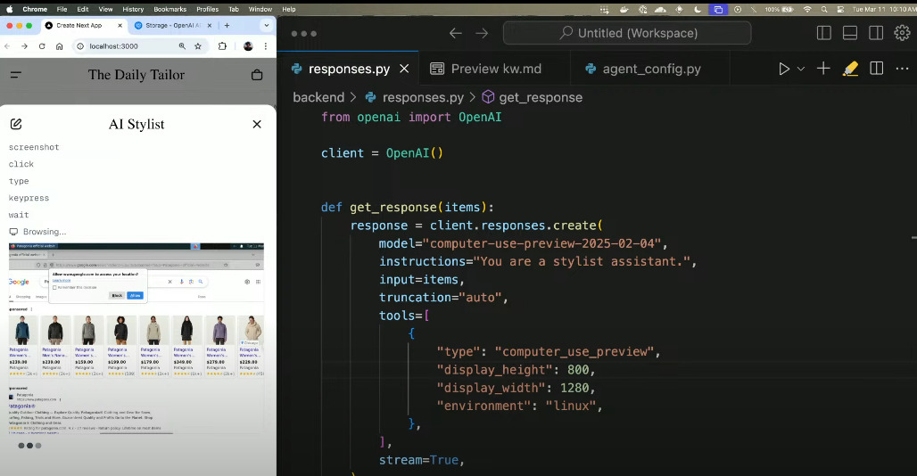Open the shopping bag icon
The image size is (917, 476).
[257, 75]
